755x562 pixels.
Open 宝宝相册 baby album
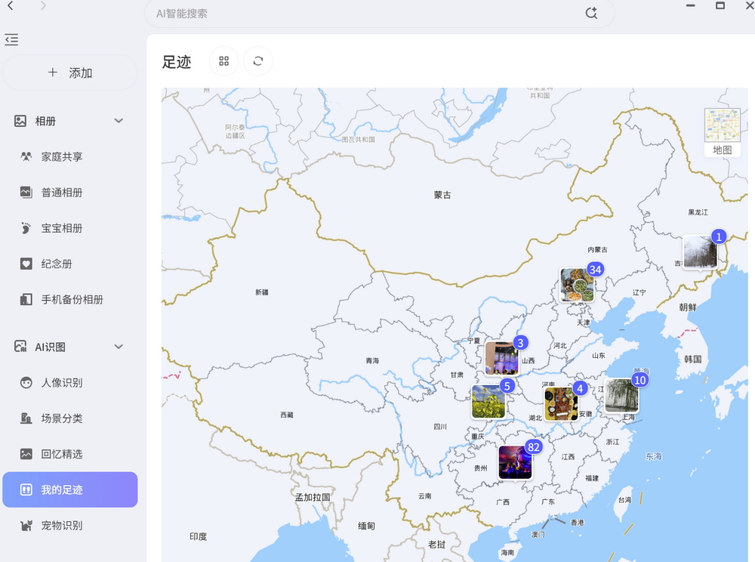click(x=62, y=228)
